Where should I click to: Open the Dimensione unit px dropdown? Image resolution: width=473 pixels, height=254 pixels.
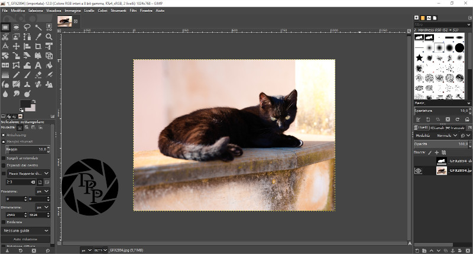tap(43, 207)
